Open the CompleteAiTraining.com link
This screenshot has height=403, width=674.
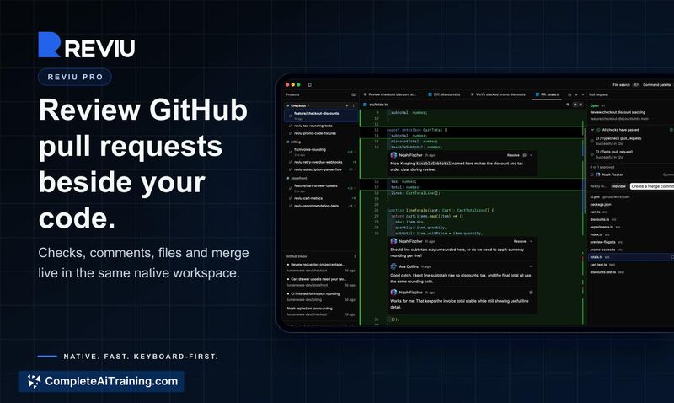[x=101, y=381]
